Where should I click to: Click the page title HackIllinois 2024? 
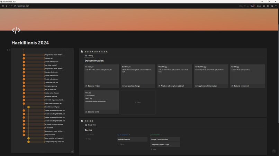[x=30, y=42]
